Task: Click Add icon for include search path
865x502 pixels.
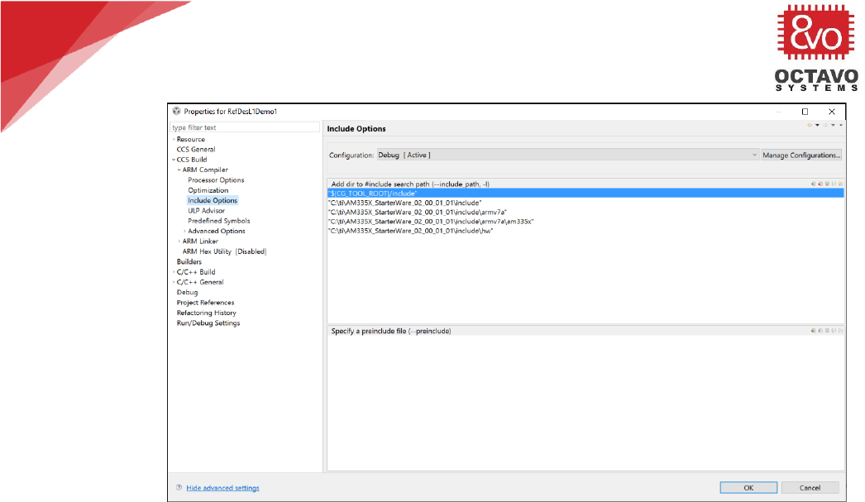Action: 813,184
